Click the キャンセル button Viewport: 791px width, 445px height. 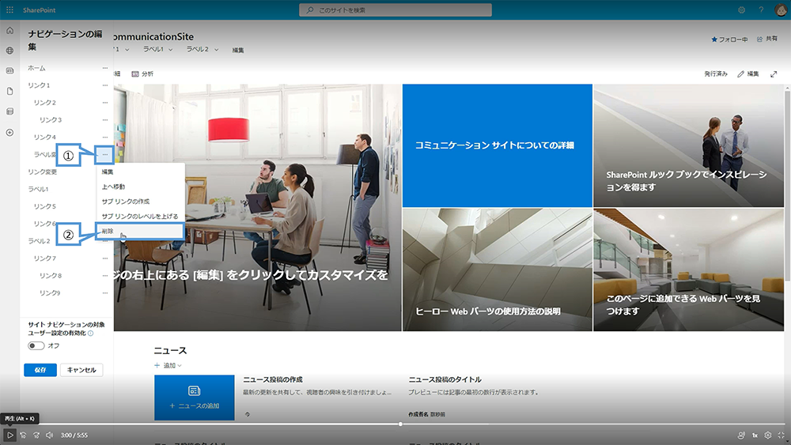(x=82, y=370)
